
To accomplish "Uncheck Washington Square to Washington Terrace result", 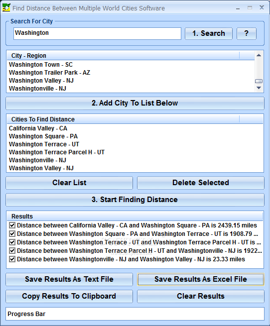I will point(12,234).
